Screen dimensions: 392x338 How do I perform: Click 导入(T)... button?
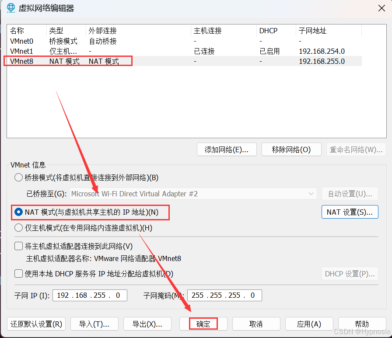pyautogui.click(x=94, y=324)
